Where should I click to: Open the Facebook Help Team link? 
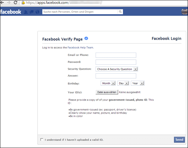click(x=80, y=48)
